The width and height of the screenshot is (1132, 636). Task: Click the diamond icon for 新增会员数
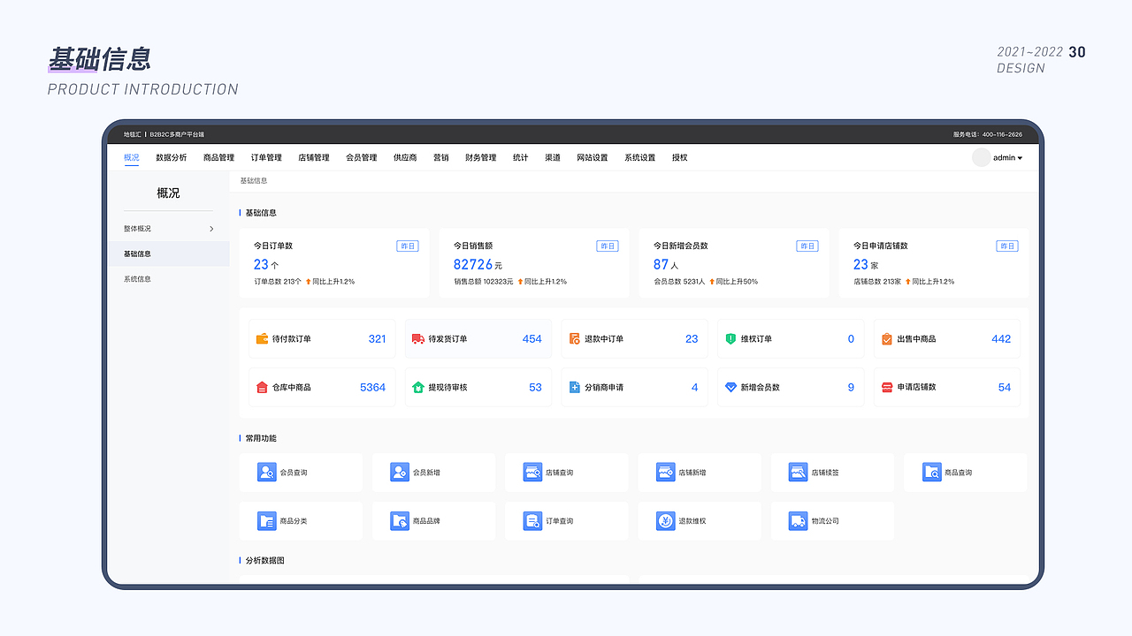click(730, 387)
